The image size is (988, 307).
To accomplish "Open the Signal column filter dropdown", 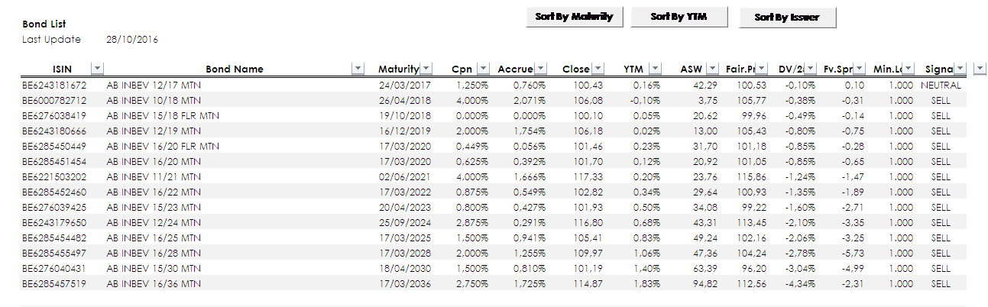I will coord(960,69).
